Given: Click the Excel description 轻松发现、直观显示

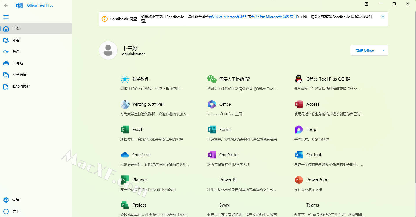Looking at the screenshot, I should pos(152,139).
